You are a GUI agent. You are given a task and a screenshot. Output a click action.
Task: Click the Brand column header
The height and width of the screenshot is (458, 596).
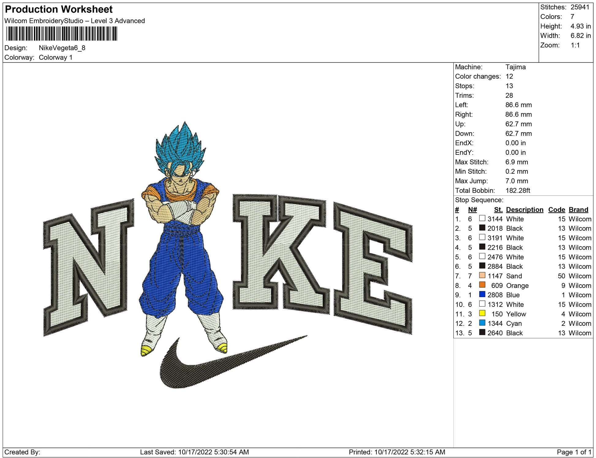[x=578, y=210]
